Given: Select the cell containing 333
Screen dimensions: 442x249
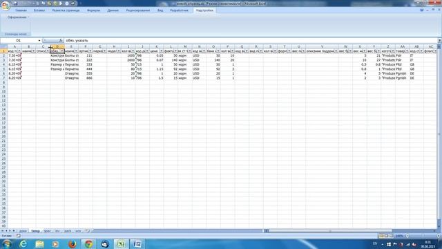Looking at the screenshot, I should [x=86, y=64].
